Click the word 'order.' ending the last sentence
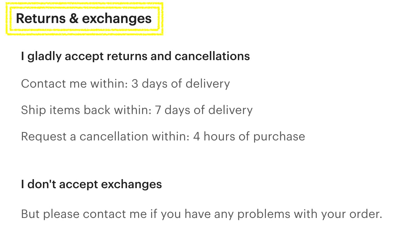The height and width of the screenshot is (232, 420). tap(366, 214)
